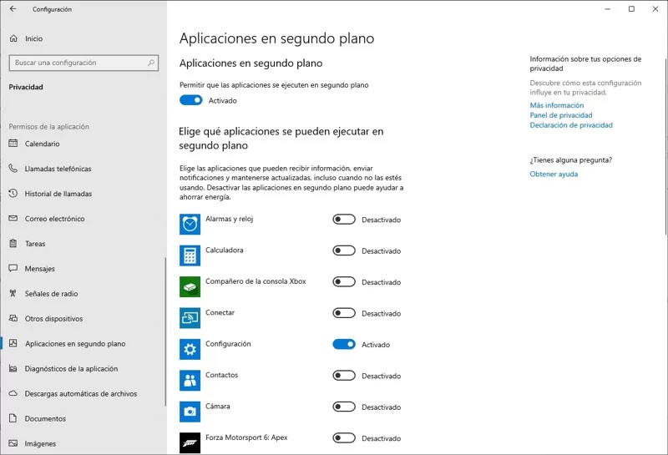Open Diagnósticos de la aplicación
This screenshot has width=668, height=455.
coord(71,369)
